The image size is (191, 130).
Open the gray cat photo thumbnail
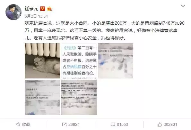click(42, 61)
